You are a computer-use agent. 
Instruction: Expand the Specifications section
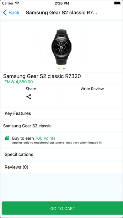point(61,154)
